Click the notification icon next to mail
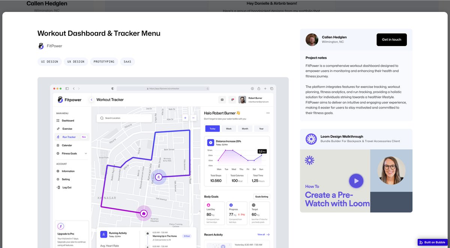The width and height of the screenshot is (450, 248). (x=232, y=99)
